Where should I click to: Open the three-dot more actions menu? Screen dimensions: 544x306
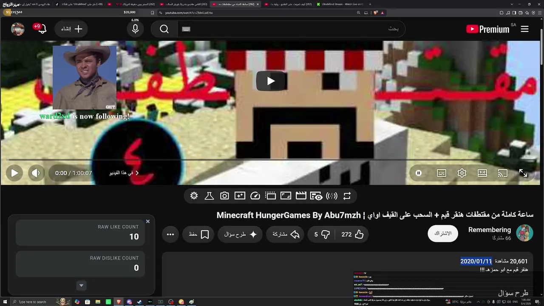pyautogui.click(x=170, y=234)
